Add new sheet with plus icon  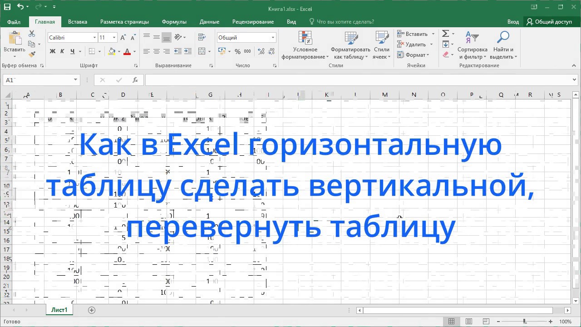pyautogui.click(x=92, y=310)
